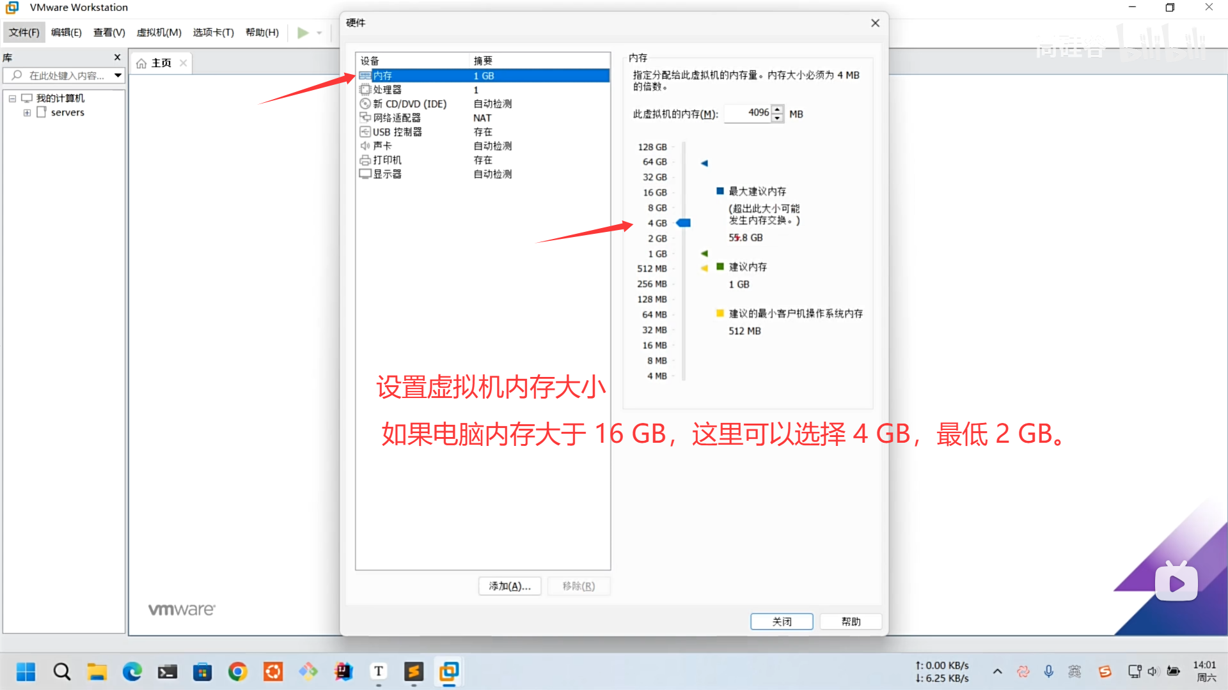Open the power options dropdown arrow
Screen dimensions: 1228x690
pyautogui.click(x=319, y=33)
